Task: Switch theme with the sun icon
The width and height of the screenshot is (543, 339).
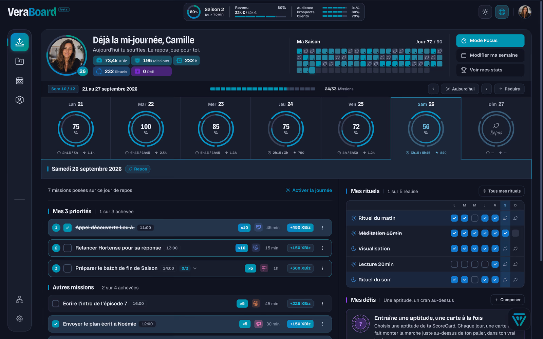Action: 485,12
